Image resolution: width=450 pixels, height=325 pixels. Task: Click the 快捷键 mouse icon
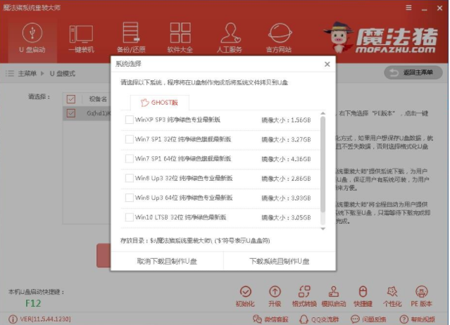(x=363, y=292)
